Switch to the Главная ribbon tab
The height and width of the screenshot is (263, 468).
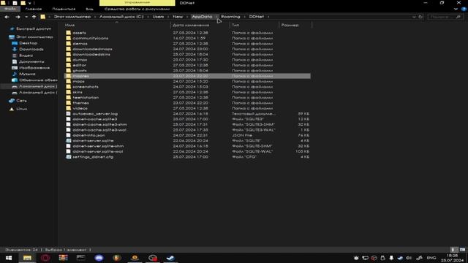click(x=34, y=9)
